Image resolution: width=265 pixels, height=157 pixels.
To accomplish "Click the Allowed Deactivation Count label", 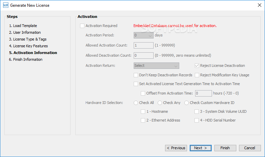I will (108, 55).
